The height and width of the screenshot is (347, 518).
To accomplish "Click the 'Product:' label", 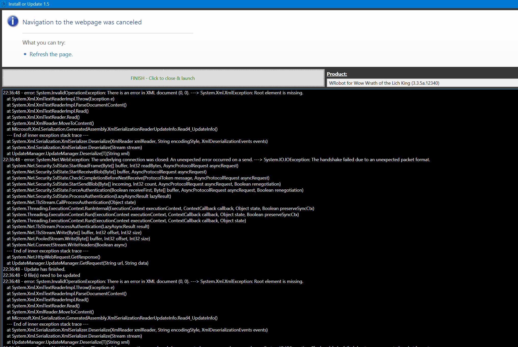I will pos(337,74).
